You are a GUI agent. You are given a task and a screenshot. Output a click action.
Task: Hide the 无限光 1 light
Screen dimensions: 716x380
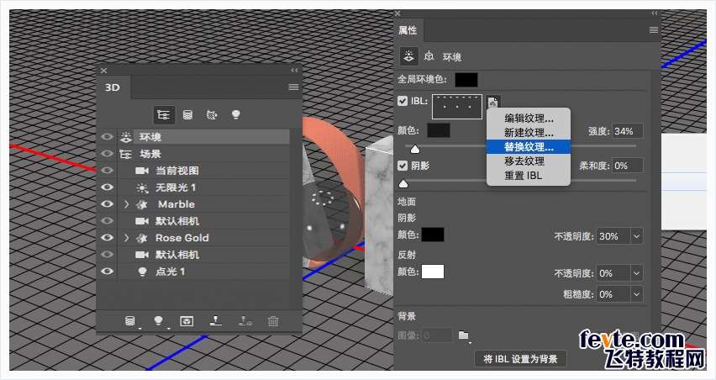click(108, 187)
